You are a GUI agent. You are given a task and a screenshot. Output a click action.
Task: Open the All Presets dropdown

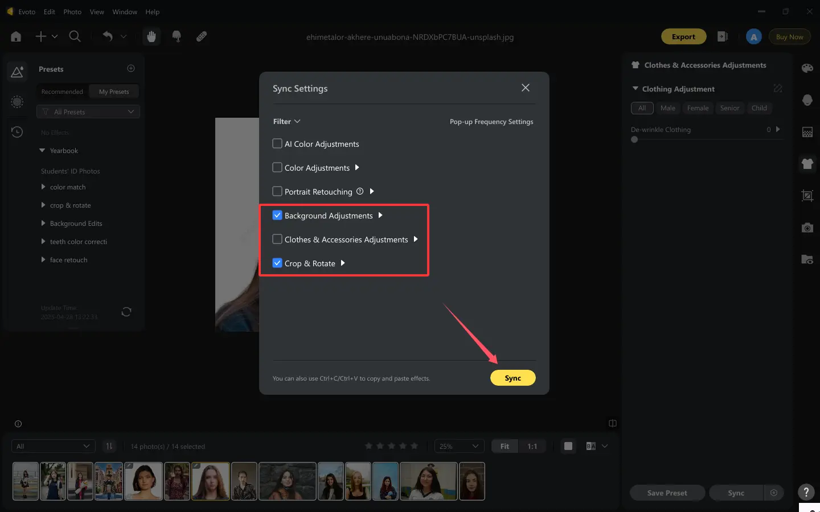pos(88,112)
